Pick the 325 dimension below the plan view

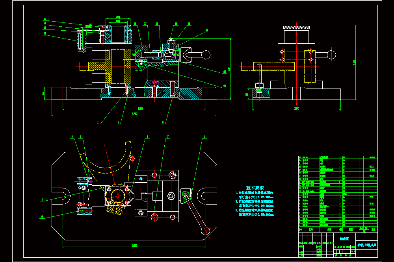(134, 245)
